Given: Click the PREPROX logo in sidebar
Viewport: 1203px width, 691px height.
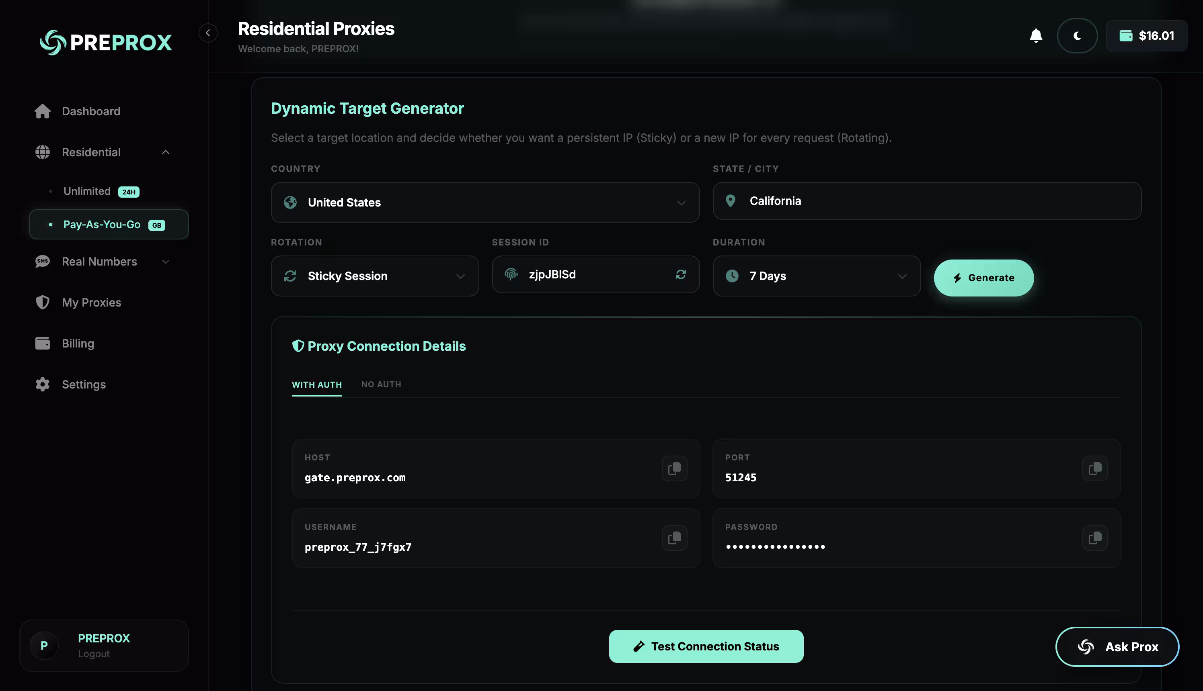Looking at the screenshot, I should [x=105, y=42].
